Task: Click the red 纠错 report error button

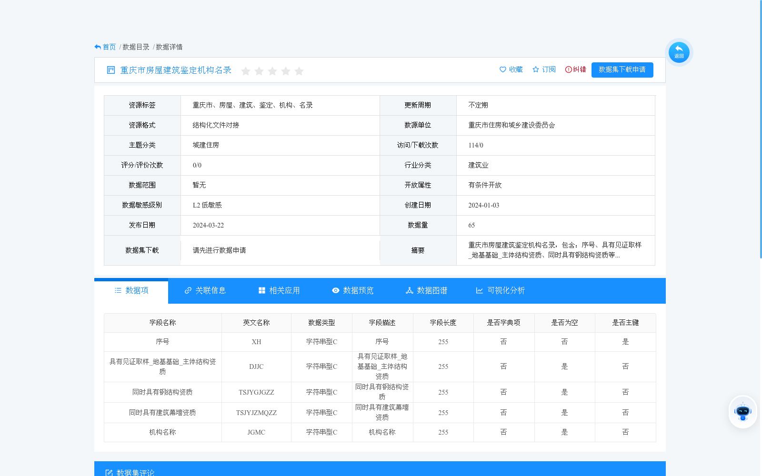Action: point(575,69)
